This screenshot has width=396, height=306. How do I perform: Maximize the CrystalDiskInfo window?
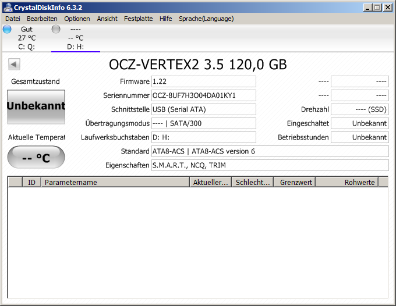tap(377, 8)
